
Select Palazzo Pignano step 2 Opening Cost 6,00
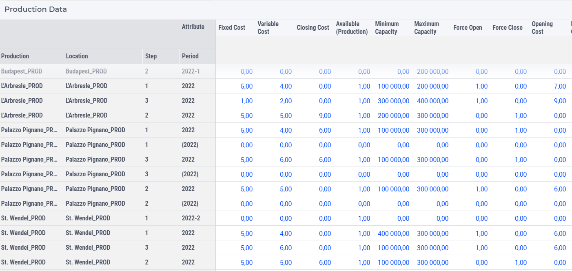click(x=560, y=189)
